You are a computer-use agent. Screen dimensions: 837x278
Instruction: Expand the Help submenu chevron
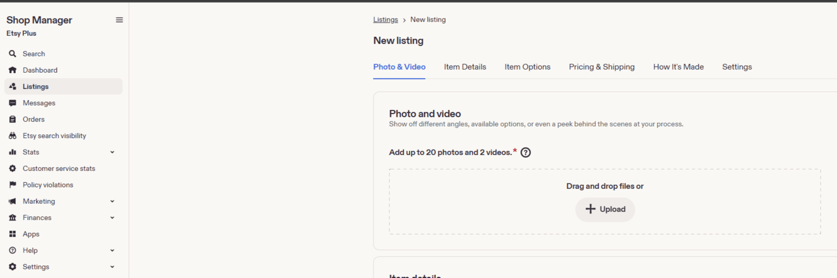coord(113,250)
